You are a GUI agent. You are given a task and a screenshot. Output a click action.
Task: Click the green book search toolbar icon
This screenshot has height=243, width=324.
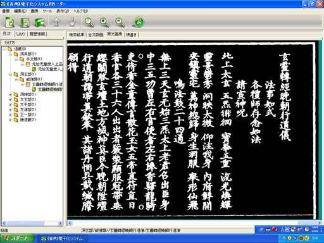[x=25, y=22]
